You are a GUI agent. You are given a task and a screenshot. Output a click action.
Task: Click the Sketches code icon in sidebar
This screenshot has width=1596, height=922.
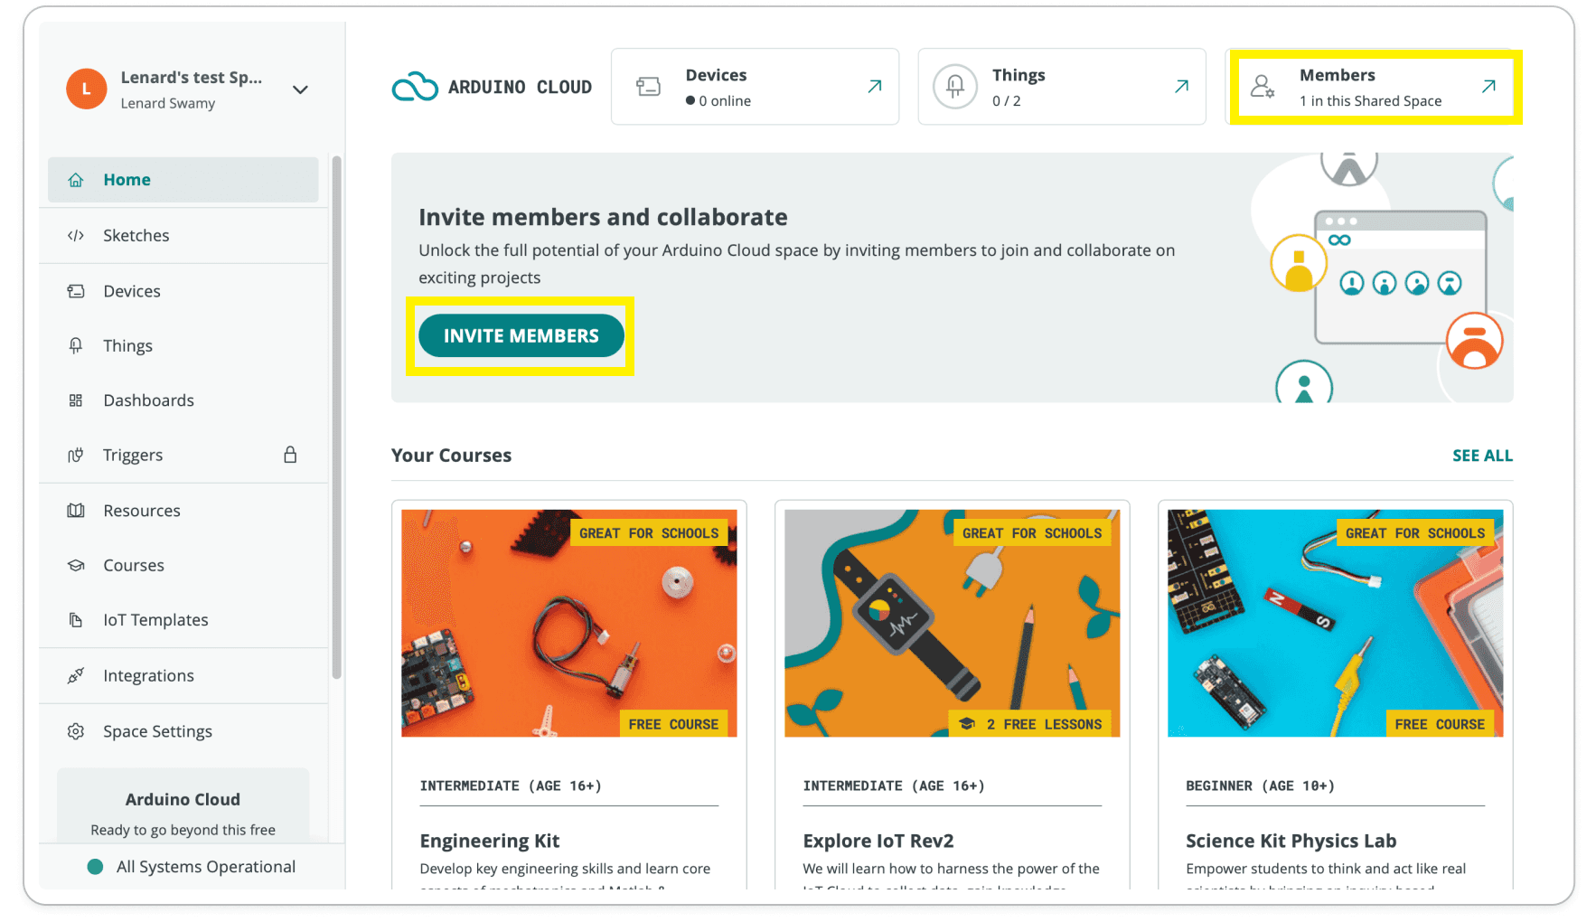coord(76,236)
